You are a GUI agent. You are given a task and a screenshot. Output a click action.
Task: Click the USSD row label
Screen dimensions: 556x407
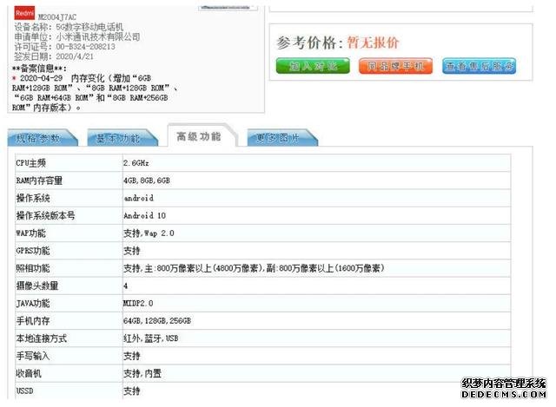(x=25, y=391)
